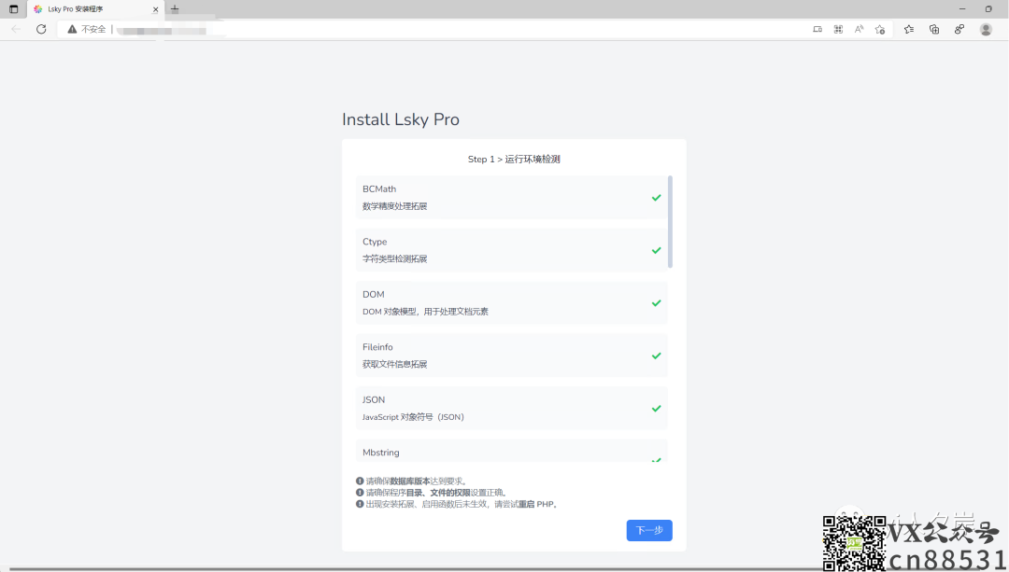Click the toolbar icon left of the profile avatar
Screen dimensions: 1009x572
click(959, 29)
